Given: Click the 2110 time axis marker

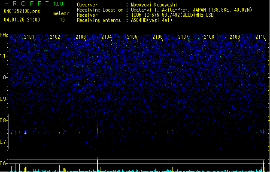Looking at the screenshot, I should pos(261,37).
